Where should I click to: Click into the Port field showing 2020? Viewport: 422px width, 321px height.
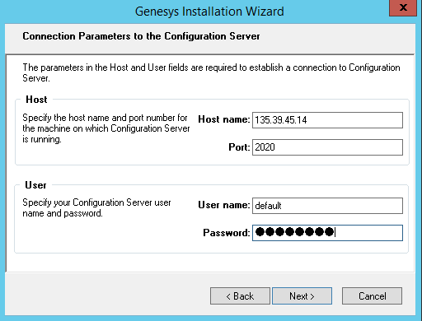pyautogui.click(x=327, y=147)
